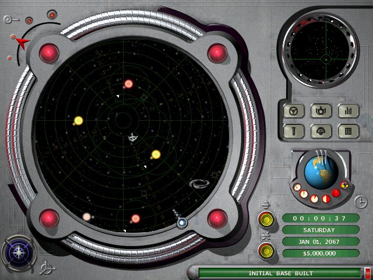Click the multicolor dial right of globe
Image resolution: width=373 pixels, height=280 pixels.
pos(344,185)
